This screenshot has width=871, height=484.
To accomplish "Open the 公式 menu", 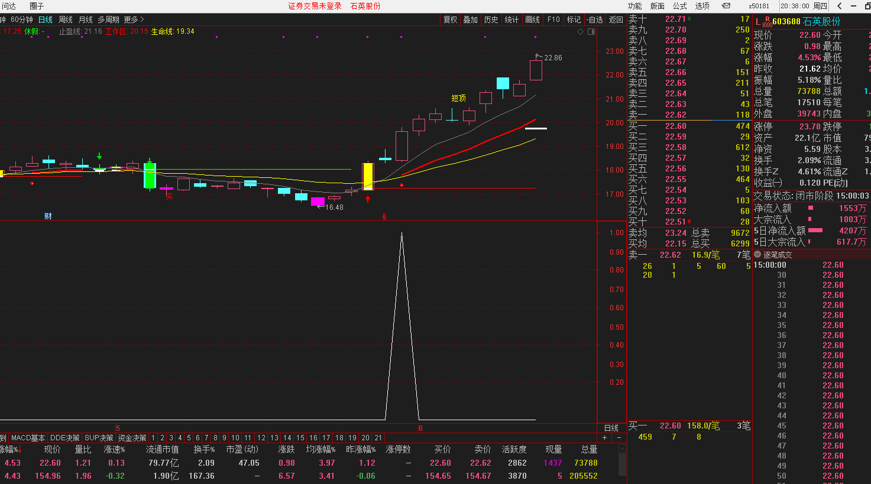I will pyautogui.click(x=679, y=6).
